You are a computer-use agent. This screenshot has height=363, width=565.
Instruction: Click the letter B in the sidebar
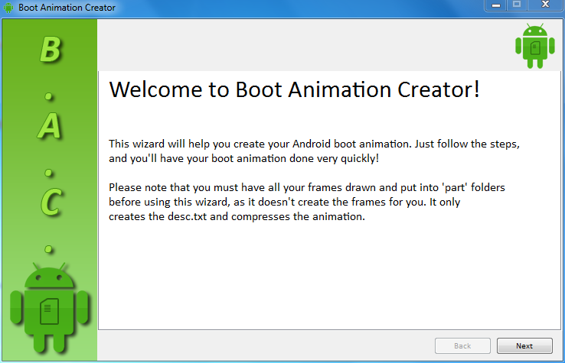50,49
